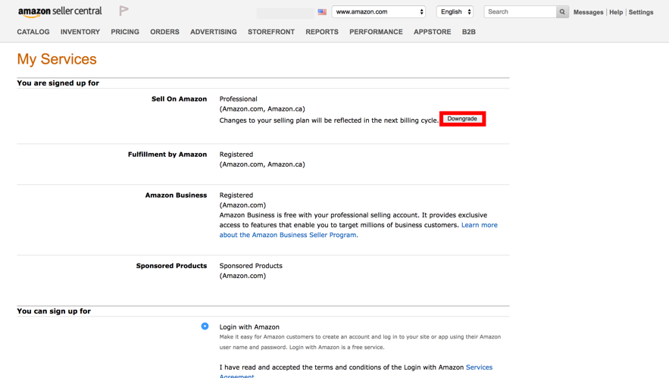The image size is (669, 378).
Task: Click the Services Agreement link
Action: pyautogui.click(x=479, y=367)
